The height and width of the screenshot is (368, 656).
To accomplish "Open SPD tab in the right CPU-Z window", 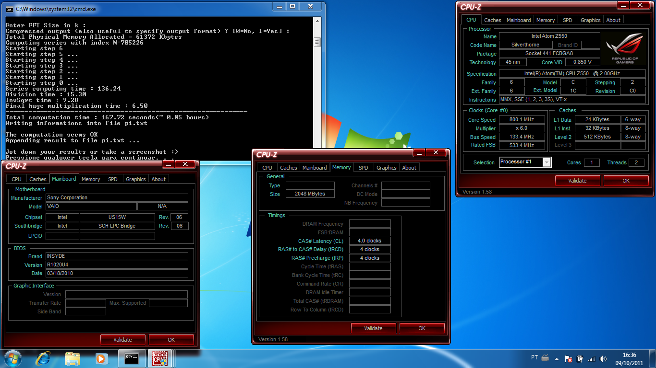I will tap(568, 20).
